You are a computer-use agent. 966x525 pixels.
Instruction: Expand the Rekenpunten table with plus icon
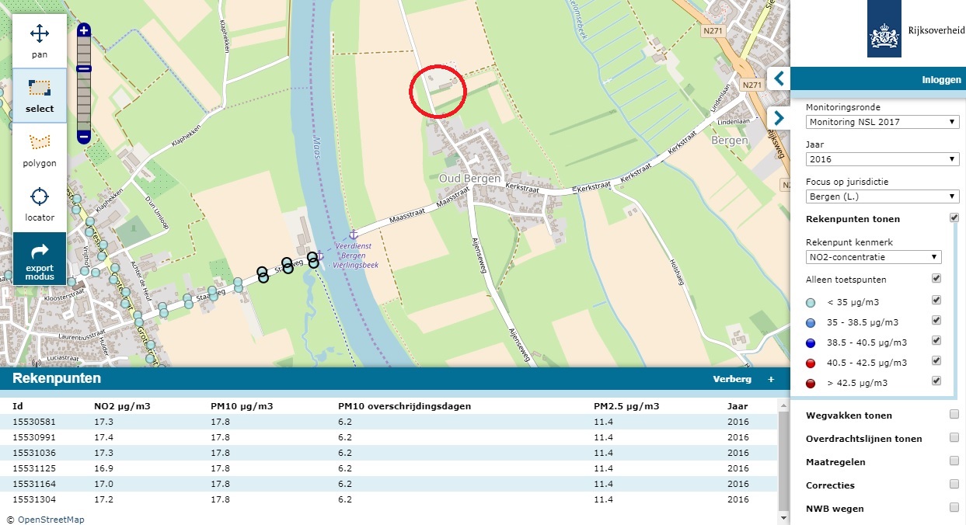coord(771,379)
